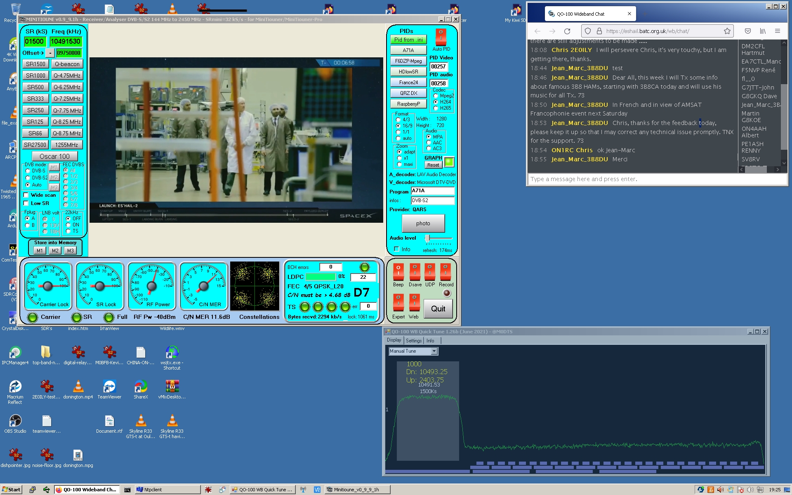The width and height of the screenshot is (792, 495).
Task: Switch to Ntpclient taskbar item
Action: click(x=167, y=490)
